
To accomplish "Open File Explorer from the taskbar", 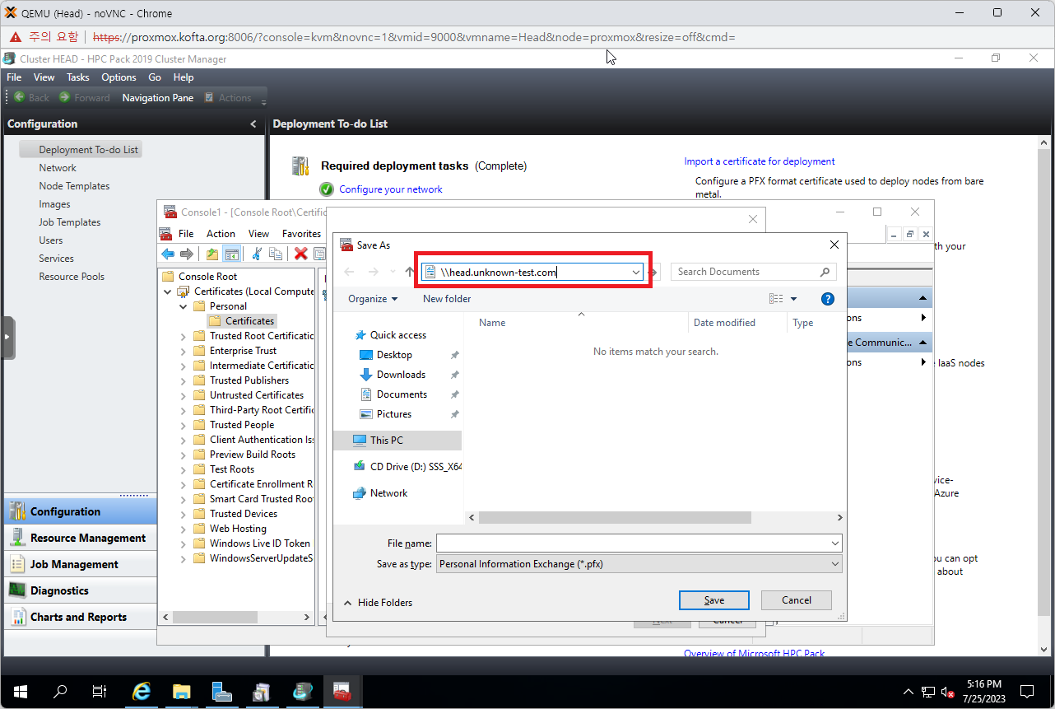I will pos(182,692).
